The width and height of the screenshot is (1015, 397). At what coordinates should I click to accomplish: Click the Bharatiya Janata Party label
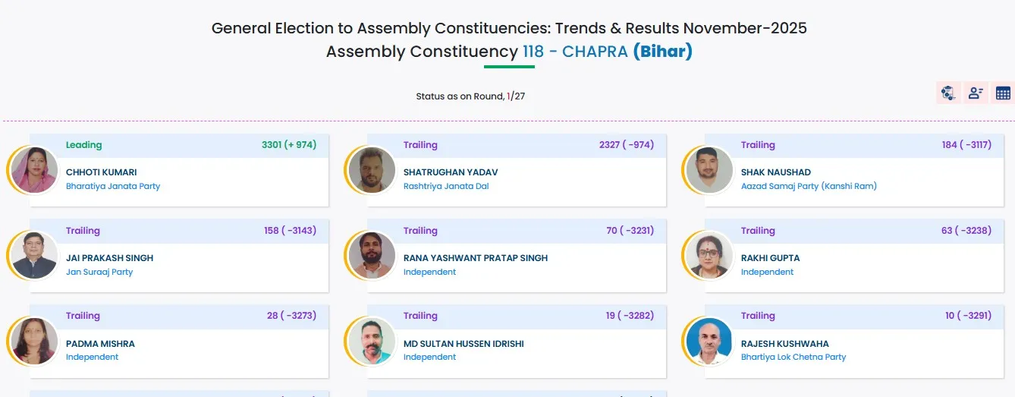coord(113,186)
